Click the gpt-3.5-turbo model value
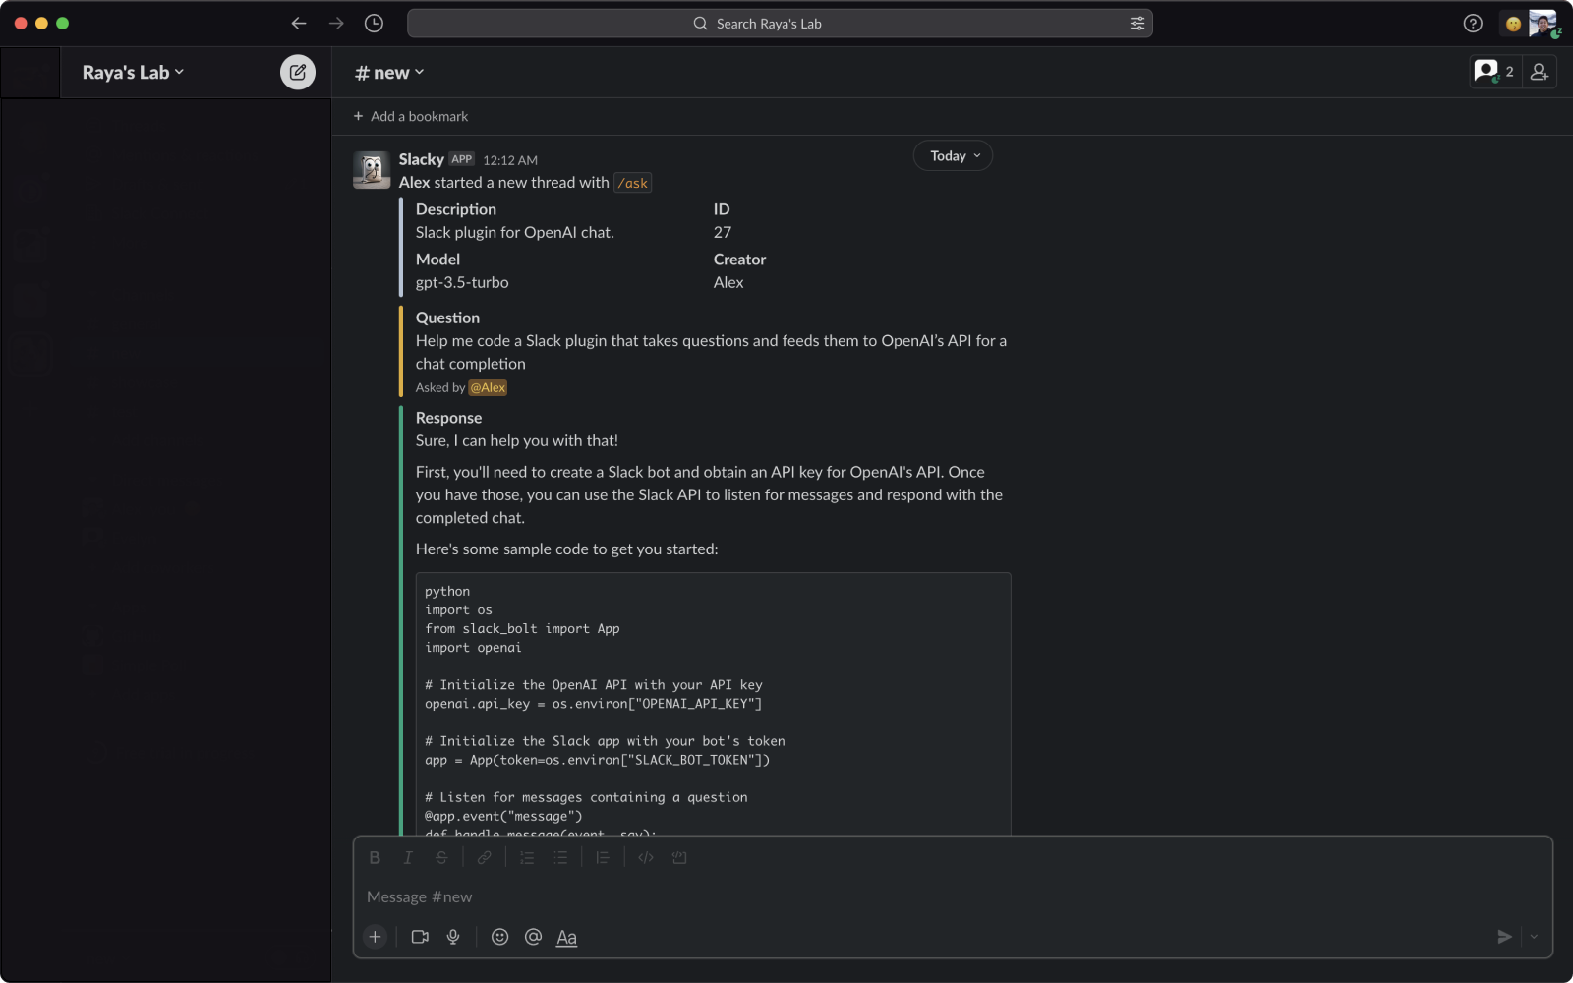Image resolution: width=1573 pixels, height=983 pixels. point(462,283)
